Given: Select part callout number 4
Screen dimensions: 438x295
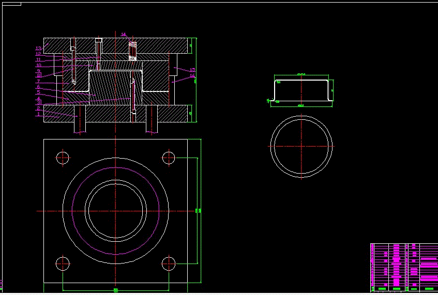Looking at the screenshot, I should coord(39,98).
